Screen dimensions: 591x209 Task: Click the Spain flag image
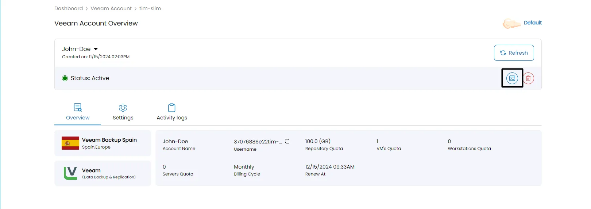70,143
